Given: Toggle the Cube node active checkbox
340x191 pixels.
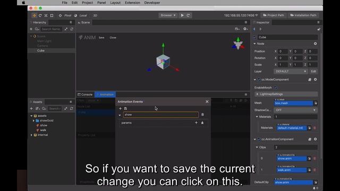Looking at the screenshot, I should point(255,37).
